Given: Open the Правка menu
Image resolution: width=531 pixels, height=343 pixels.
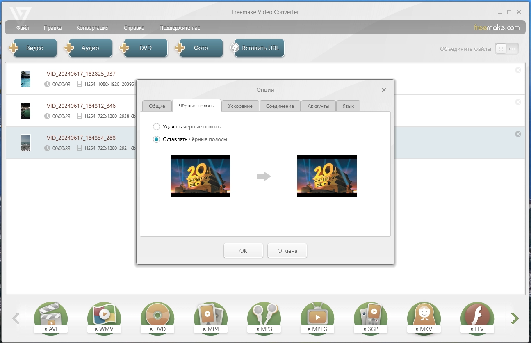Looking at the screenshot, I should point(53,28).
